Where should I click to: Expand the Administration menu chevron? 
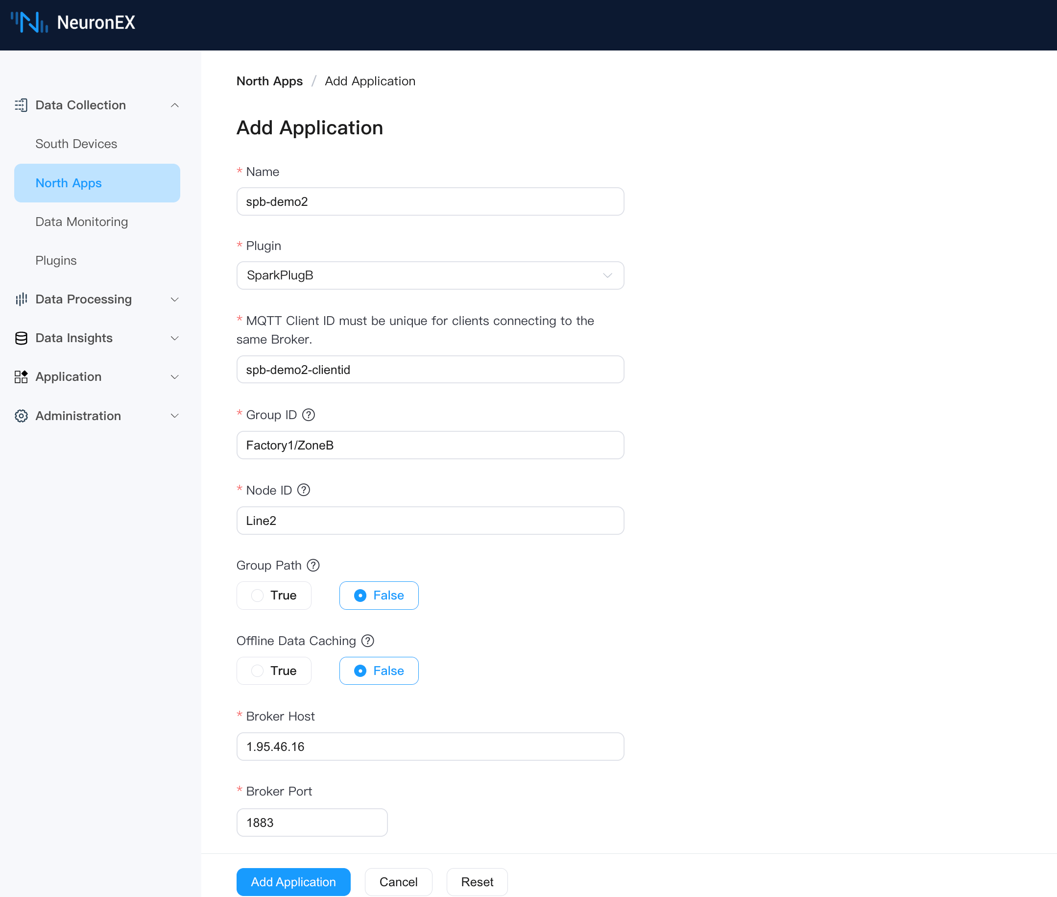tap(174, 416)
